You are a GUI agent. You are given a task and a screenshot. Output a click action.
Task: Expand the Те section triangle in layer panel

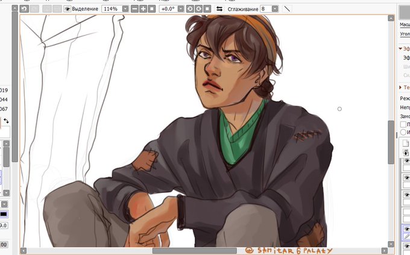pos(400,87)
